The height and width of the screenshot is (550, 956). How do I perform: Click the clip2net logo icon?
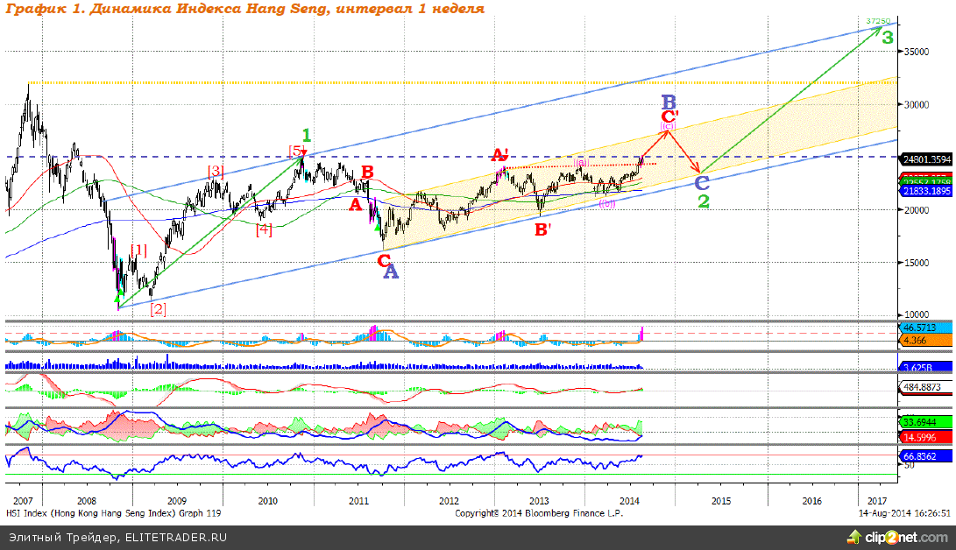[851, 536]
